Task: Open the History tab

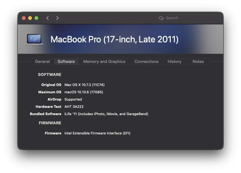Action: (x=175, y=62)
